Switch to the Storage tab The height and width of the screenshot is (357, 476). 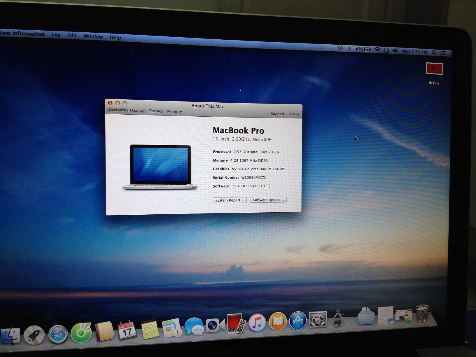156,111
